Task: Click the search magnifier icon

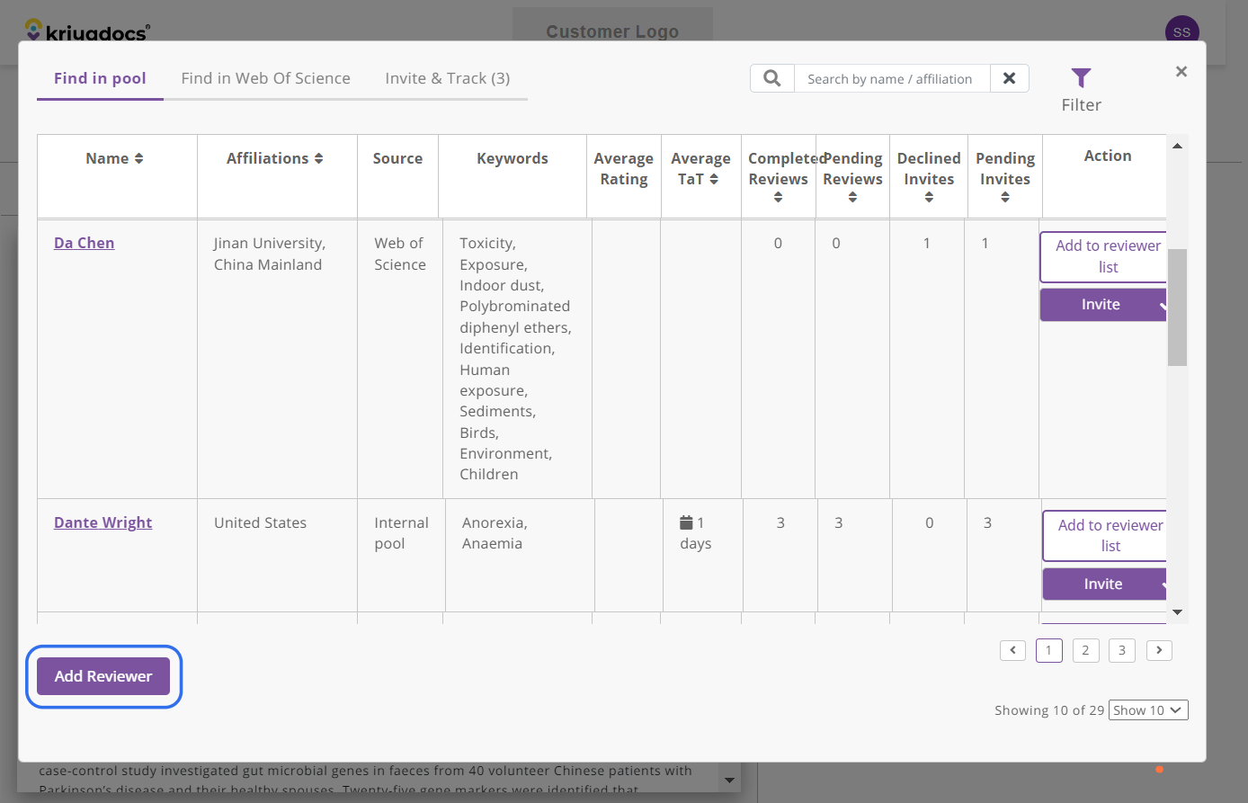Action: coord(772,78)
